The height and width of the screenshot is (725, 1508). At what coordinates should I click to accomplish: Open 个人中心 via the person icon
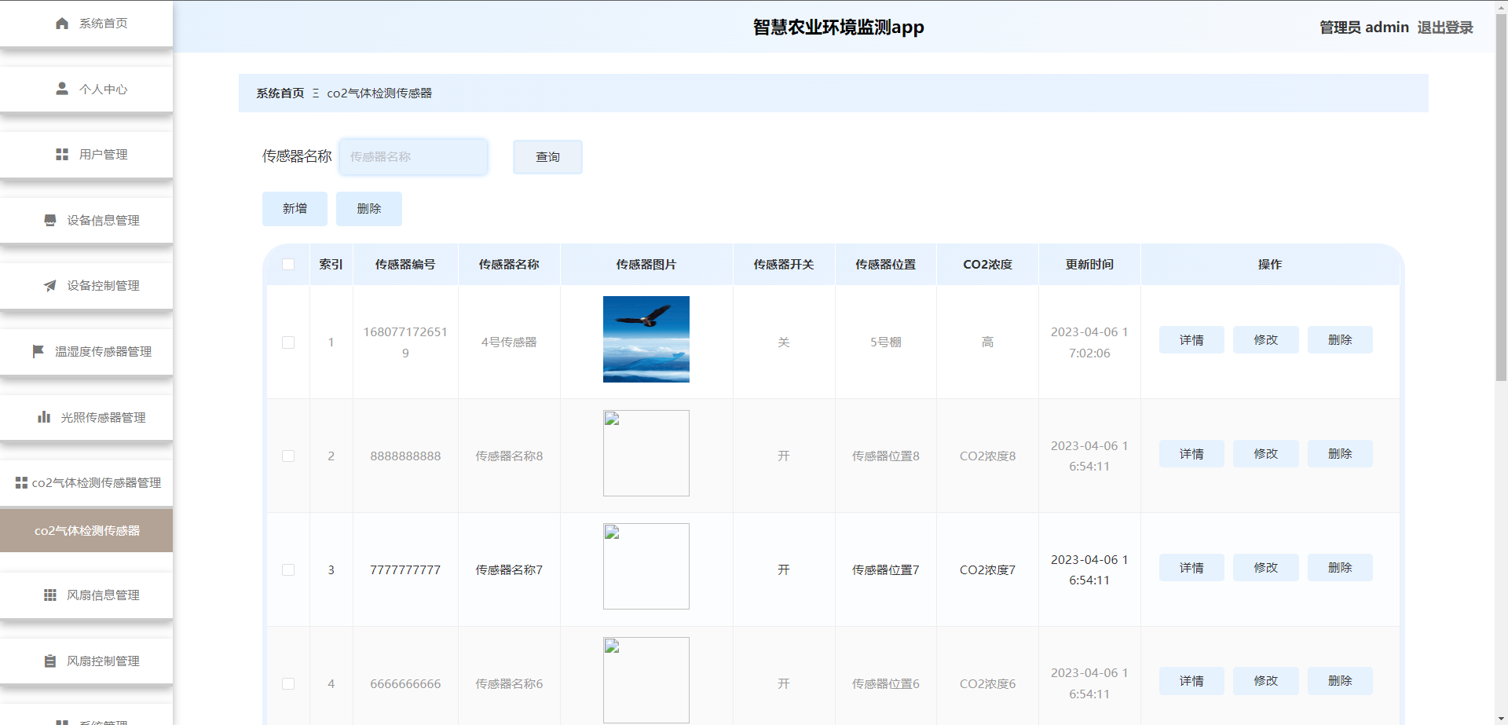coord(61,89)
